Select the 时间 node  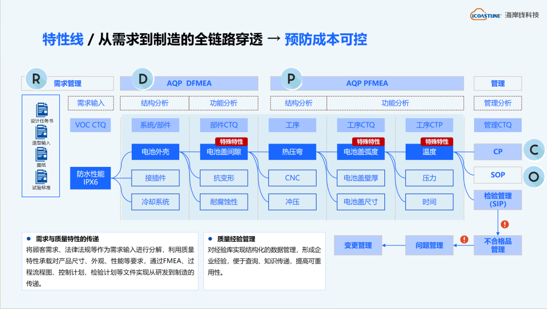pos(429,202)
